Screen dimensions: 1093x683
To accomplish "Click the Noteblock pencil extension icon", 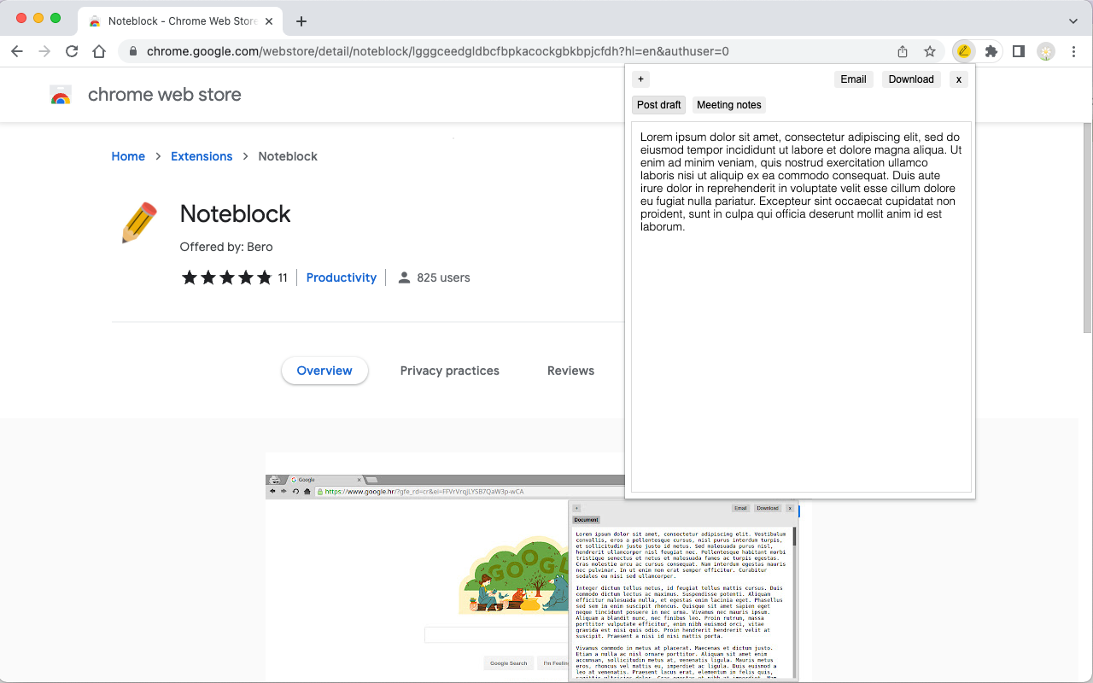I will point(963,51).
